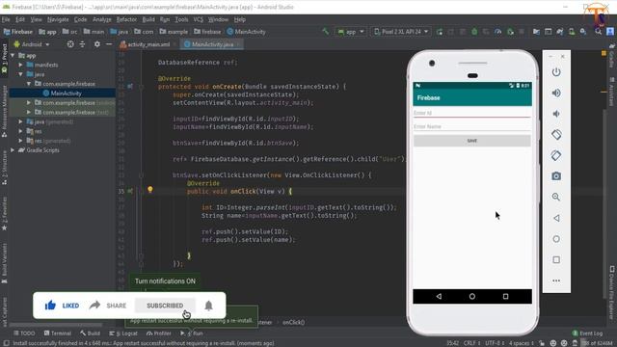Click the Make Project hammer icon
Image resolution: width=617 pixels, height=347 pixels.
(326, 32)
